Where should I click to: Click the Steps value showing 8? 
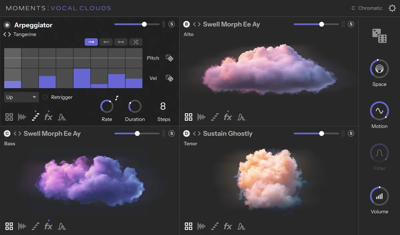pyautogui.click(x=163, y=106)
